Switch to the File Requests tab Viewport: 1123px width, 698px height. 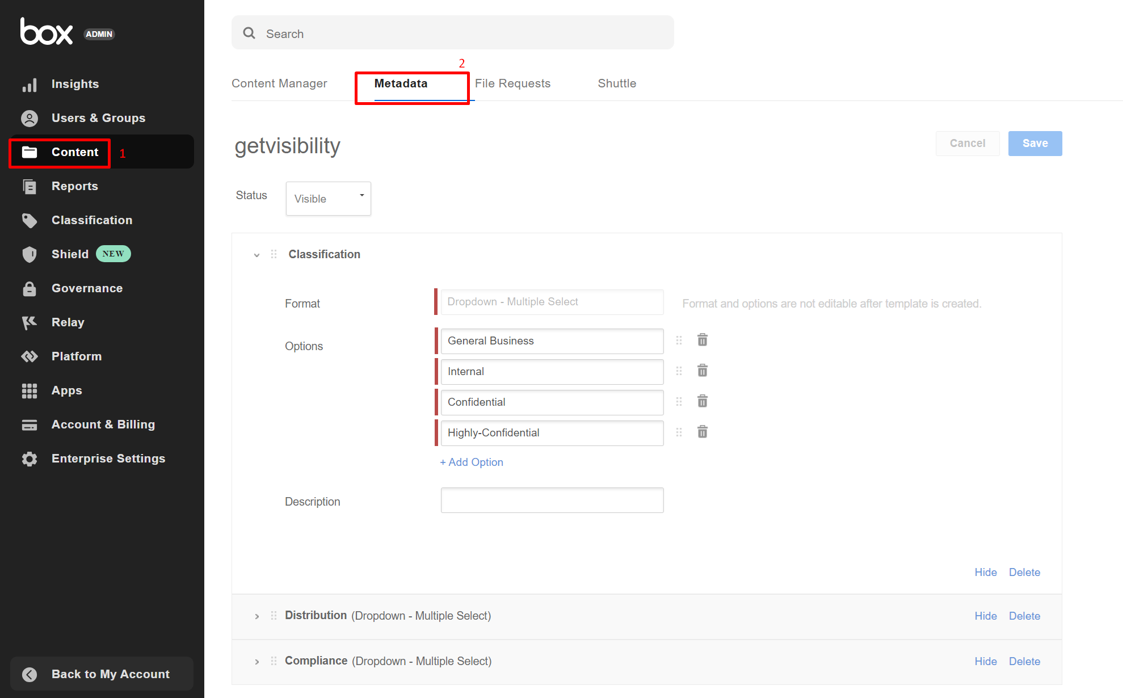(512, 83)
